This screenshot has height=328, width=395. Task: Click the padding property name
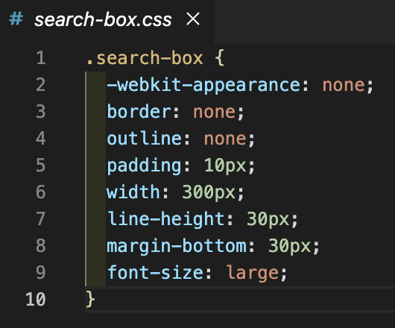[x=145, y=166]
